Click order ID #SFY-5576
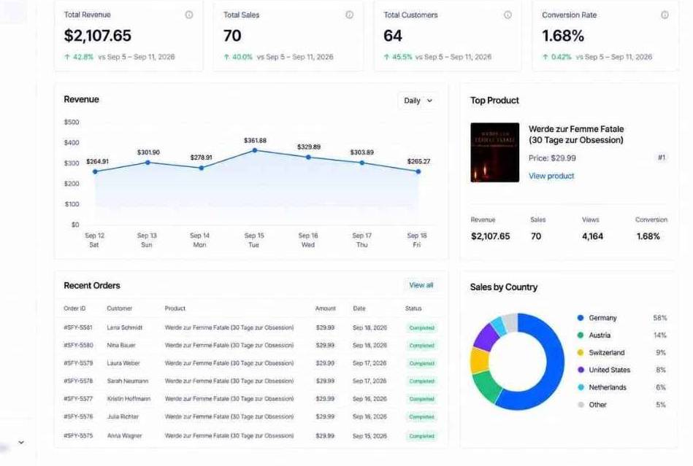This screenshot has height=466, width=693. point(78,416)
